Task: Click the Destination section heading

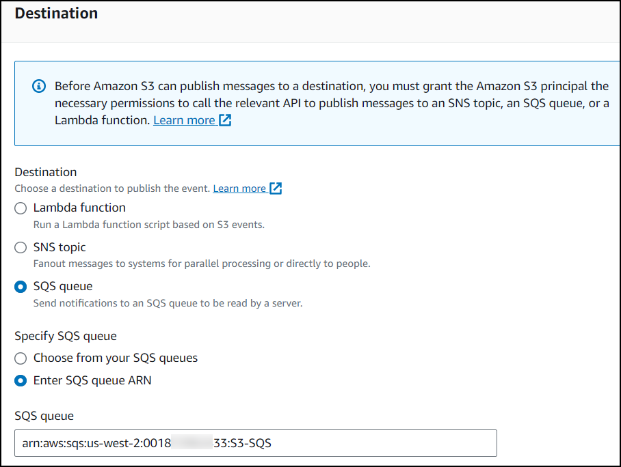Action: 56,14
